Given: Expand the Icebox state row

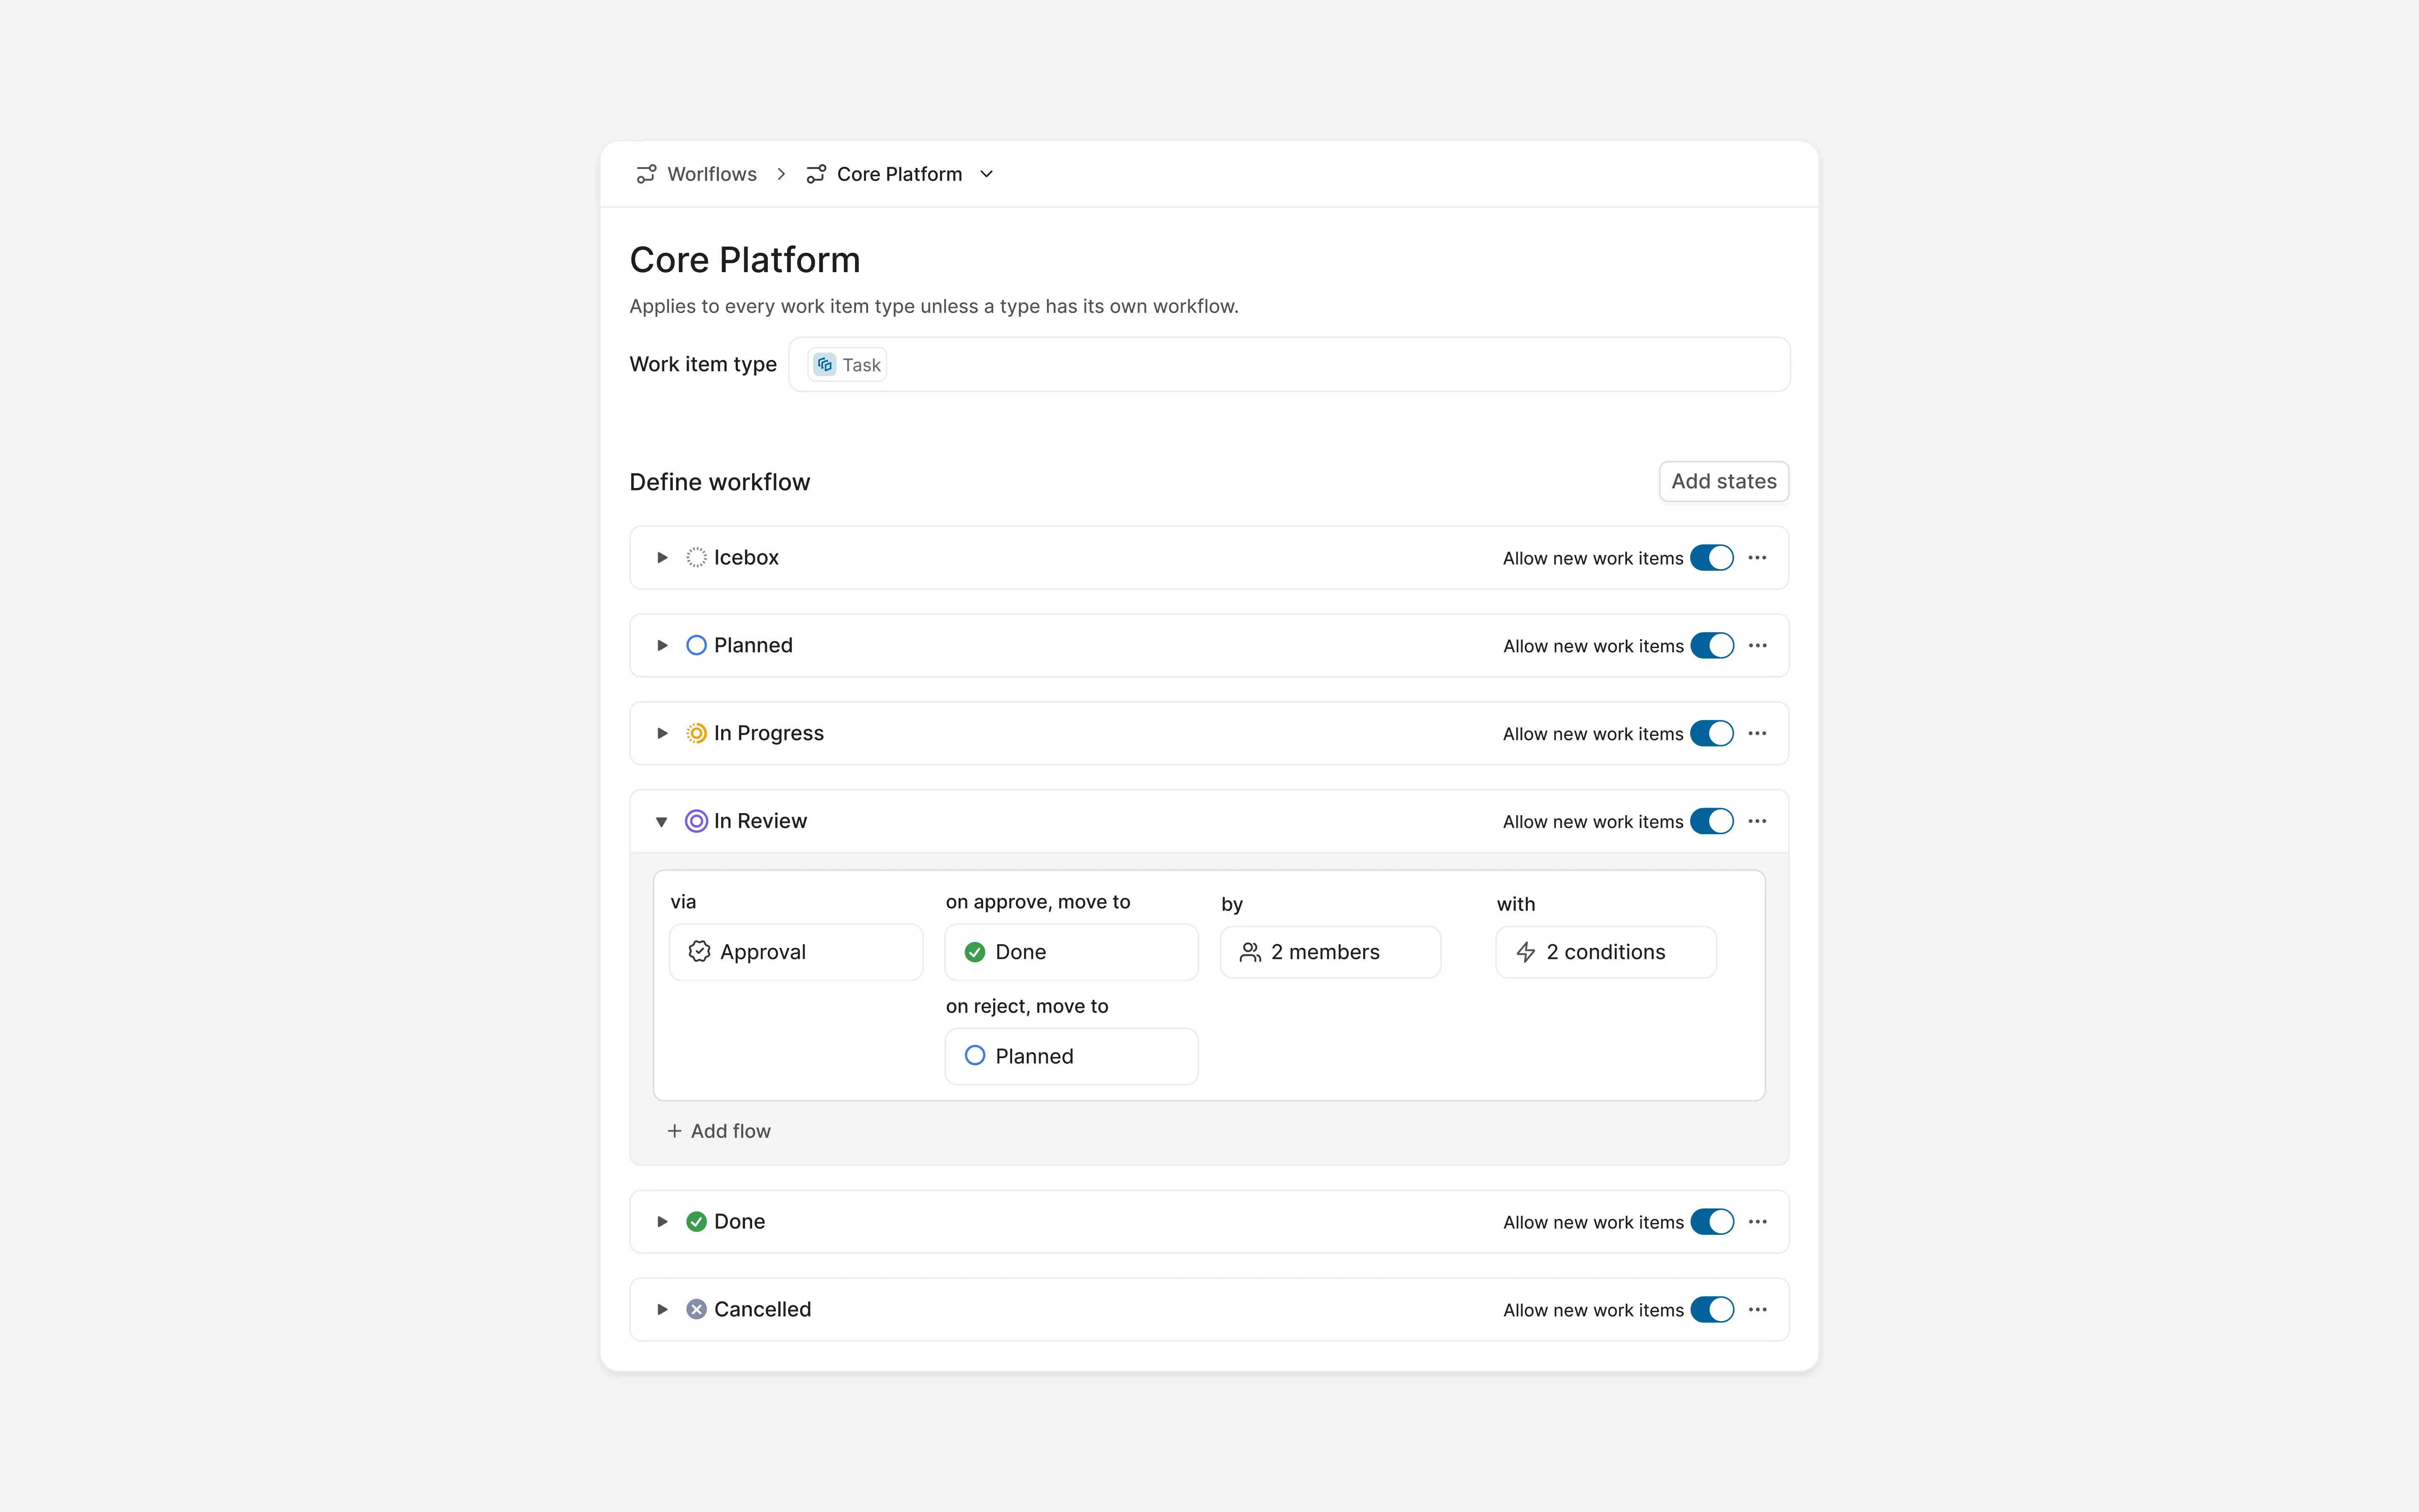Looking at the screenshot, I should tap(662, 558).
